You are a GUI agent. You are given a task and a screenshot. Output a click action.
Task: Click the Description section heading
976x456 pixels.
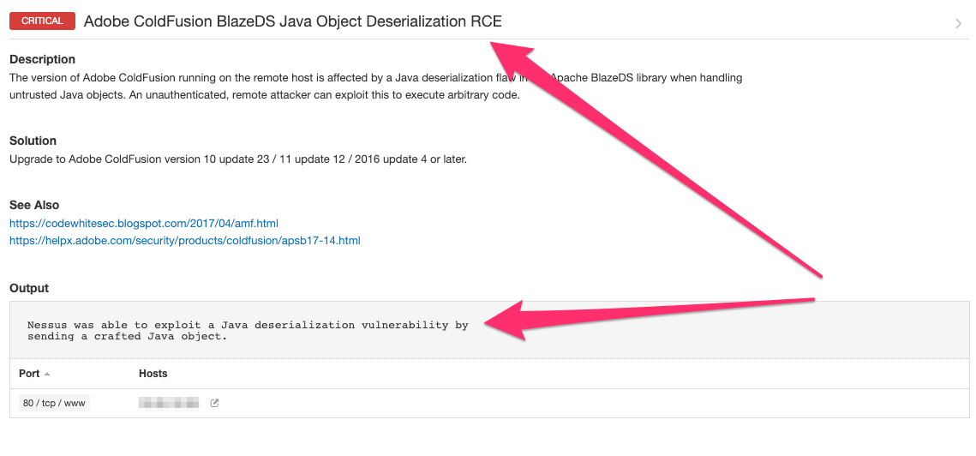(x=42, y=59)
